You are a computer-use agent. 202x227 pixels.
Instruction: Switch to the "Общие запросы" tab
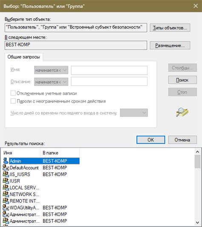pos(24,57)
